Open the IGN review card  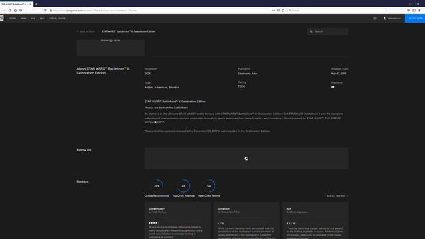click(x=315, y=220)
